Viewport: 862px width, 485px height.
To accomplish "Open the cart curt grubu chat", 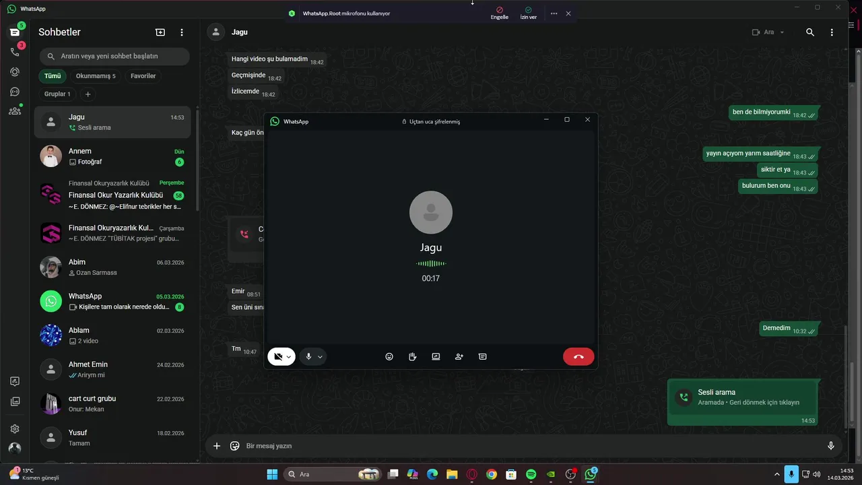I will pos(112,403).
